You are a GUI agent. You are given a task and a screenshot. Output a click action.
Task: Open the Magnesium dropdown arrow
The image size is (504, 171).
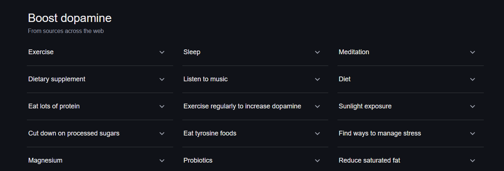coord(162,161)
